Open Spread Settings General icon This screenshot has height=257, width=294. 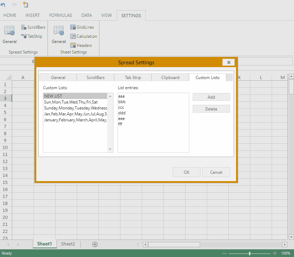(9, 31)
